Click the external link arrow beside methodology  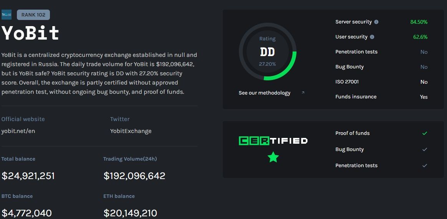pyautogui.click(x=303, y=93)
